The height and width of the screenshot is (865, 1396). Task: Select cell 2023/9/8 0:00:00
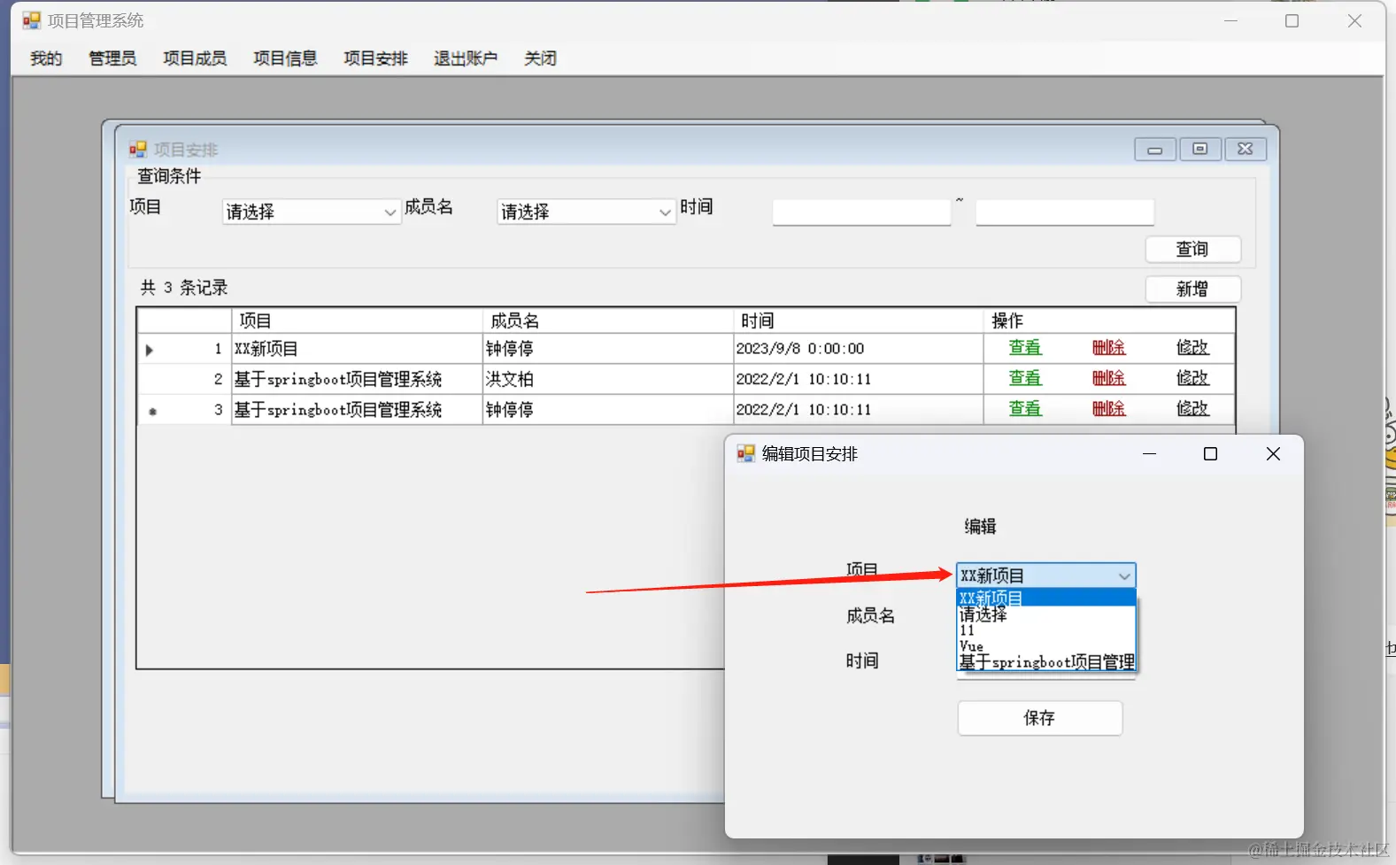coord(859,349)
